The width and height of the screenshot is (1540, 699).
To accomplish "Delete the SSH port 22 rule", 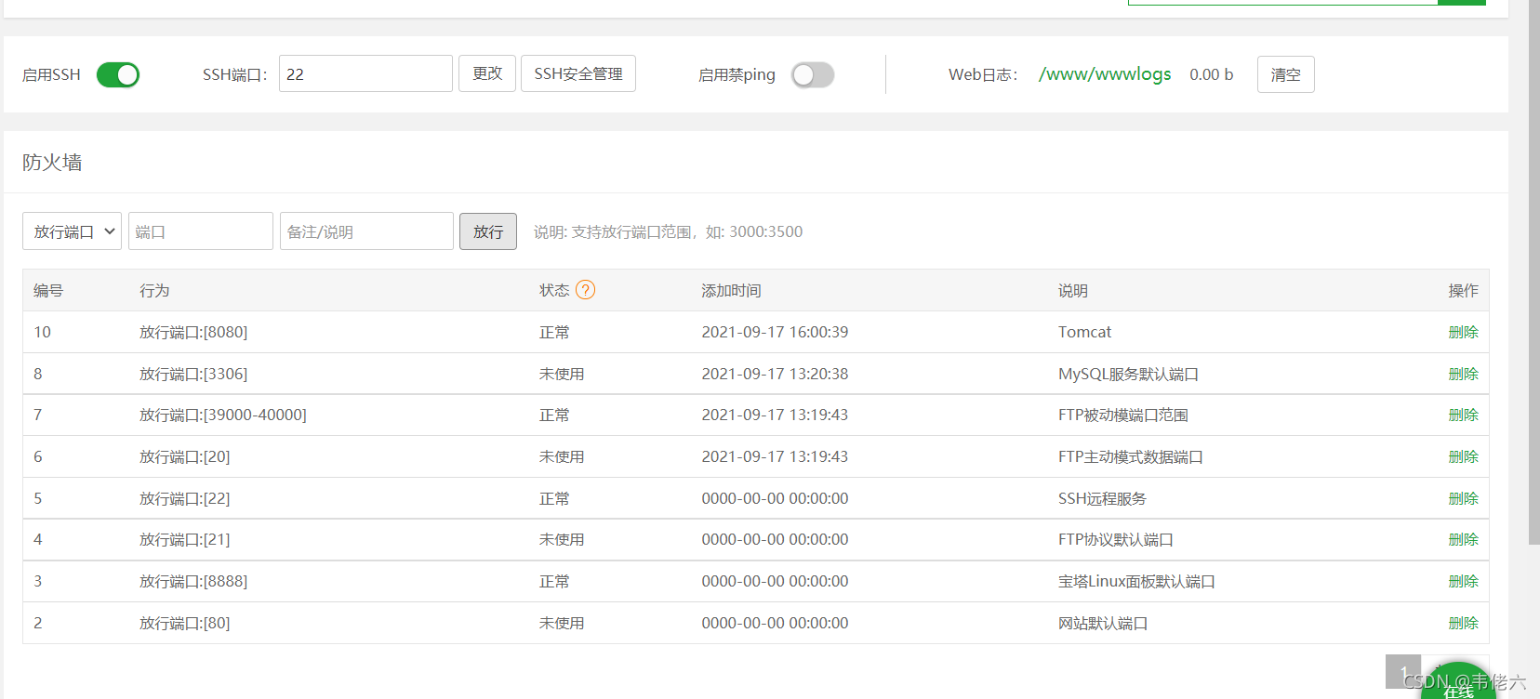I will pos(1463,498).
